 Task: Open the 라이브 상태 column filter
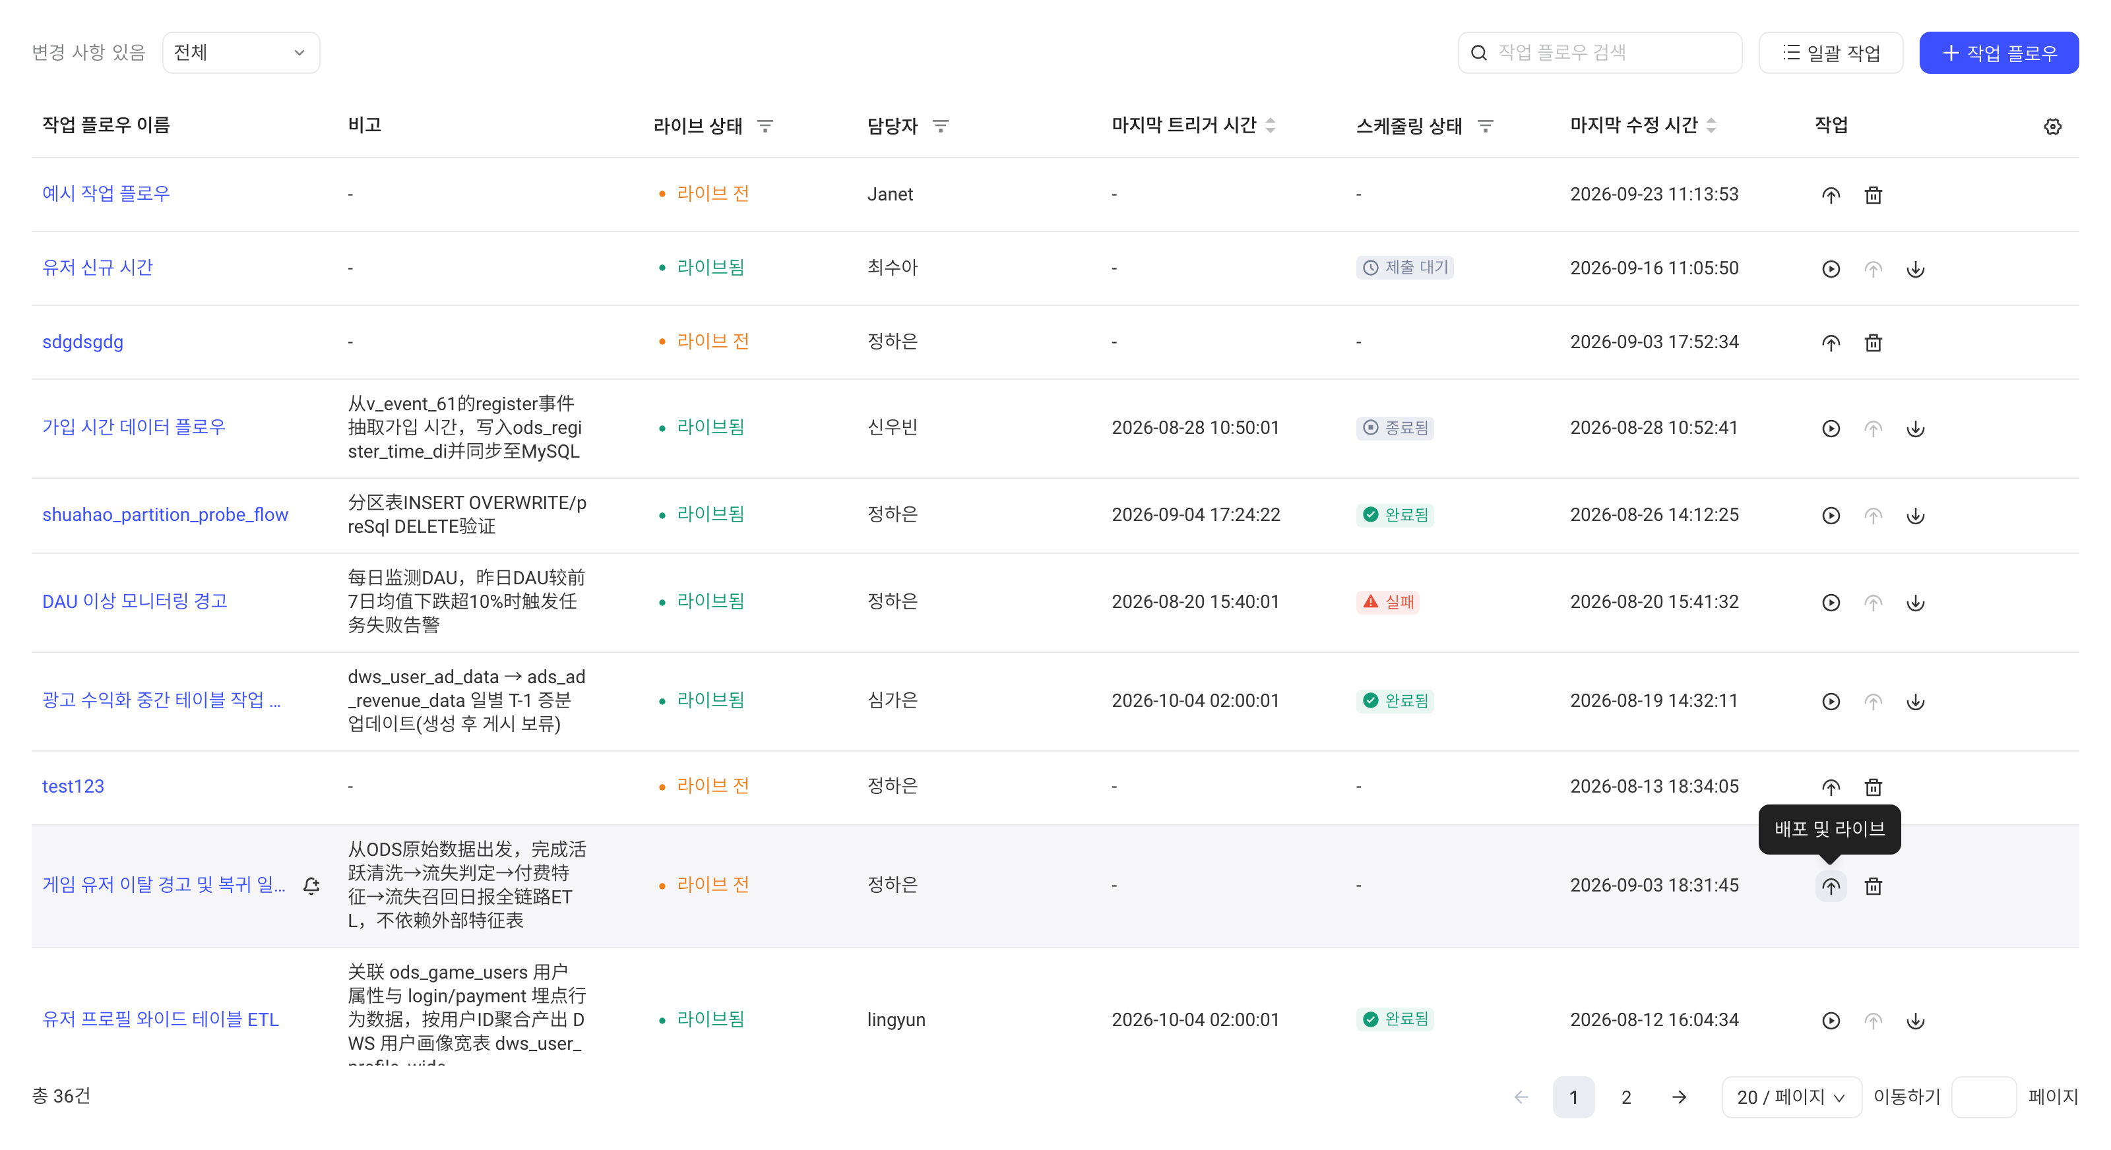[x=765, y=126]
